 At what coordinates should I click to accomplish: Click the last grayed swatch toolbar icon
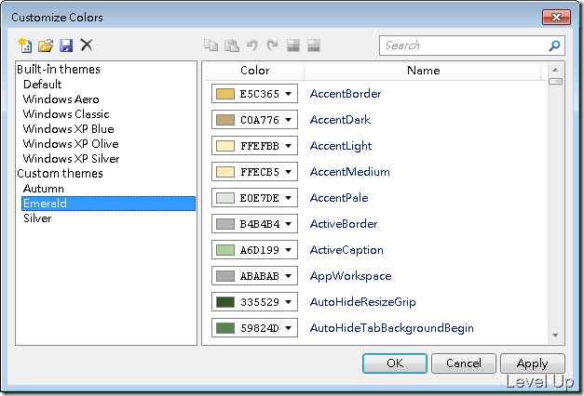click(314, 46)
